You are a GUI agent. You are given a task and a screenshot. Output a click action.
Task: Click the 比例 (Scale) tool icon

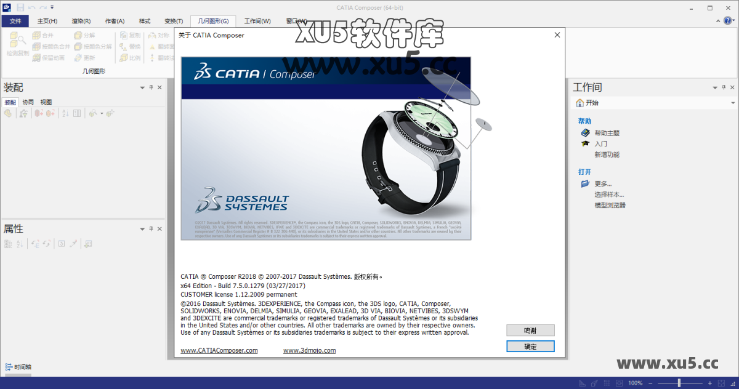click(x=123, y=58)
